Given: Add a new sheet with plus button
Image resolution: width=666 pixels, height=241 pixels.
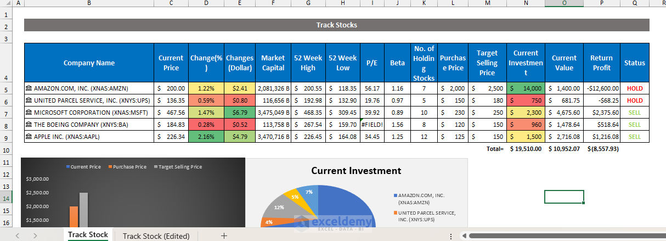Looking at the screenshot, I should (x=224, y=236).
